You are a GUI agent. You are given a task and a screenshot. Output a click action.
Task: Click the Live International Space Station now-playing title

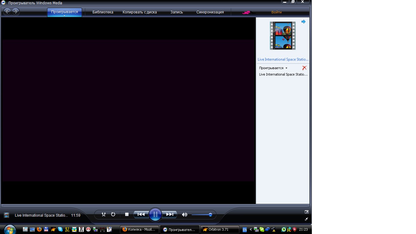41,215
